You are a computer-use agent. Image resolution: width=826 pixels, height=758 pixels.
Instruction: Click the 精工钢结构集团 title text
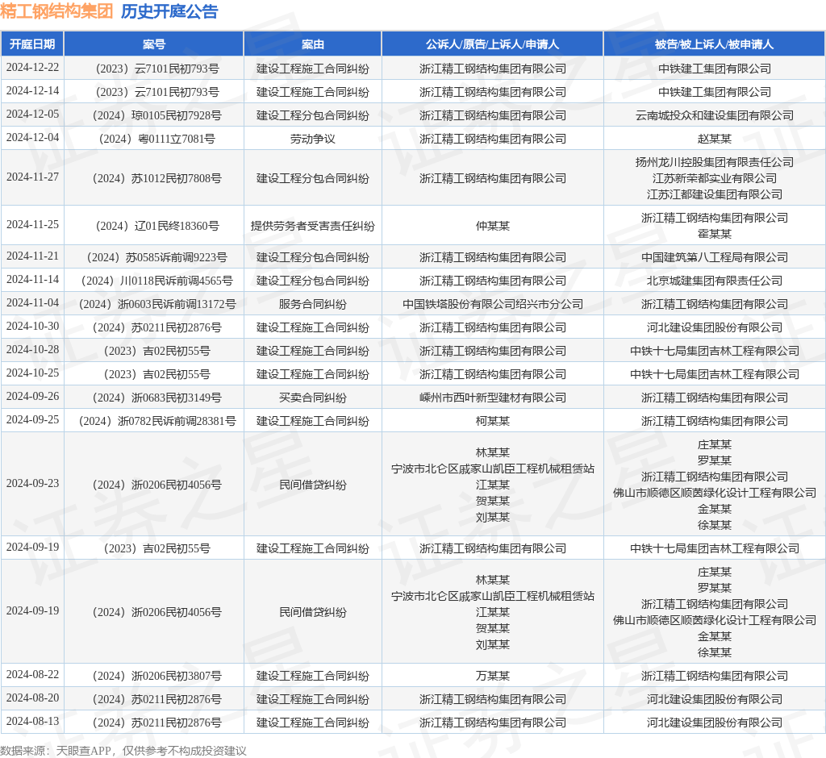(x=56, y=11)
